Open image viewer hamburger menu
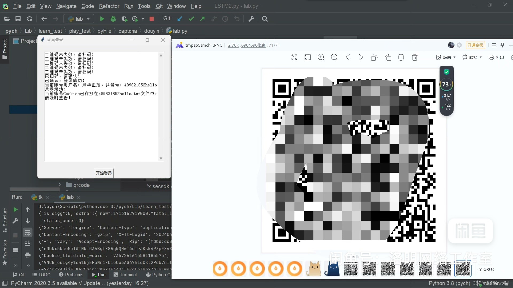The width and height of the screenshot is (513, 288). pos(494,45)
